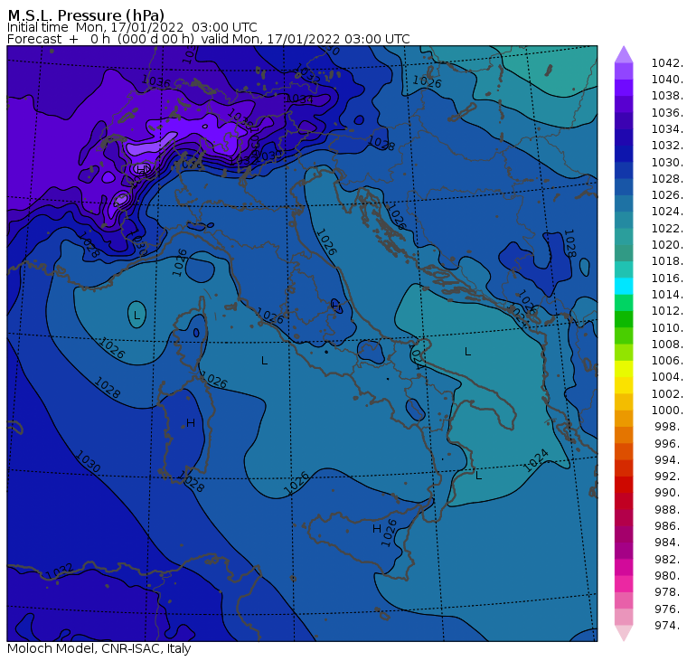The width and height of the screenshot is (687, 661).
Task: Pick the legend color between 1040 and 1042
Action: click(624, 71)
